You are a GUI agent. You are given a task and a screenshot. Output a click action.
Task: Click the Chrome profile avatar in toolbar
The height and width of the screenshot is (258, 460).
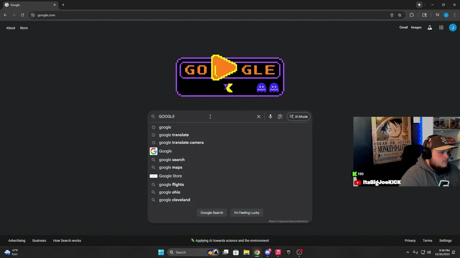click(446, 15)
